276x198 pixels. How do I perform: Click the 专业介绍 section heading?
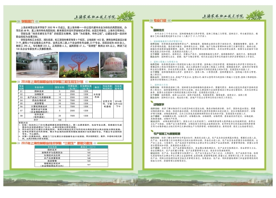click(x=159, y=20)
